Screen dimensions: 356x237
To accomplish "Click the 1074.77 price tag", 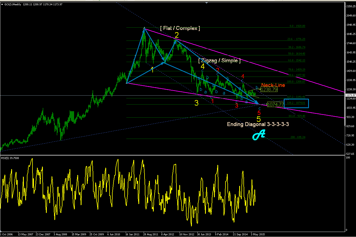I will tap(276, 105).
